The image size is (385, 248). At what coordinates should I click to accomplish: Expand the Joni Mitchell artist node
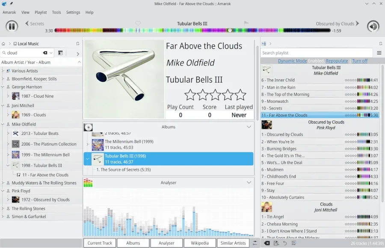point(3,105)
